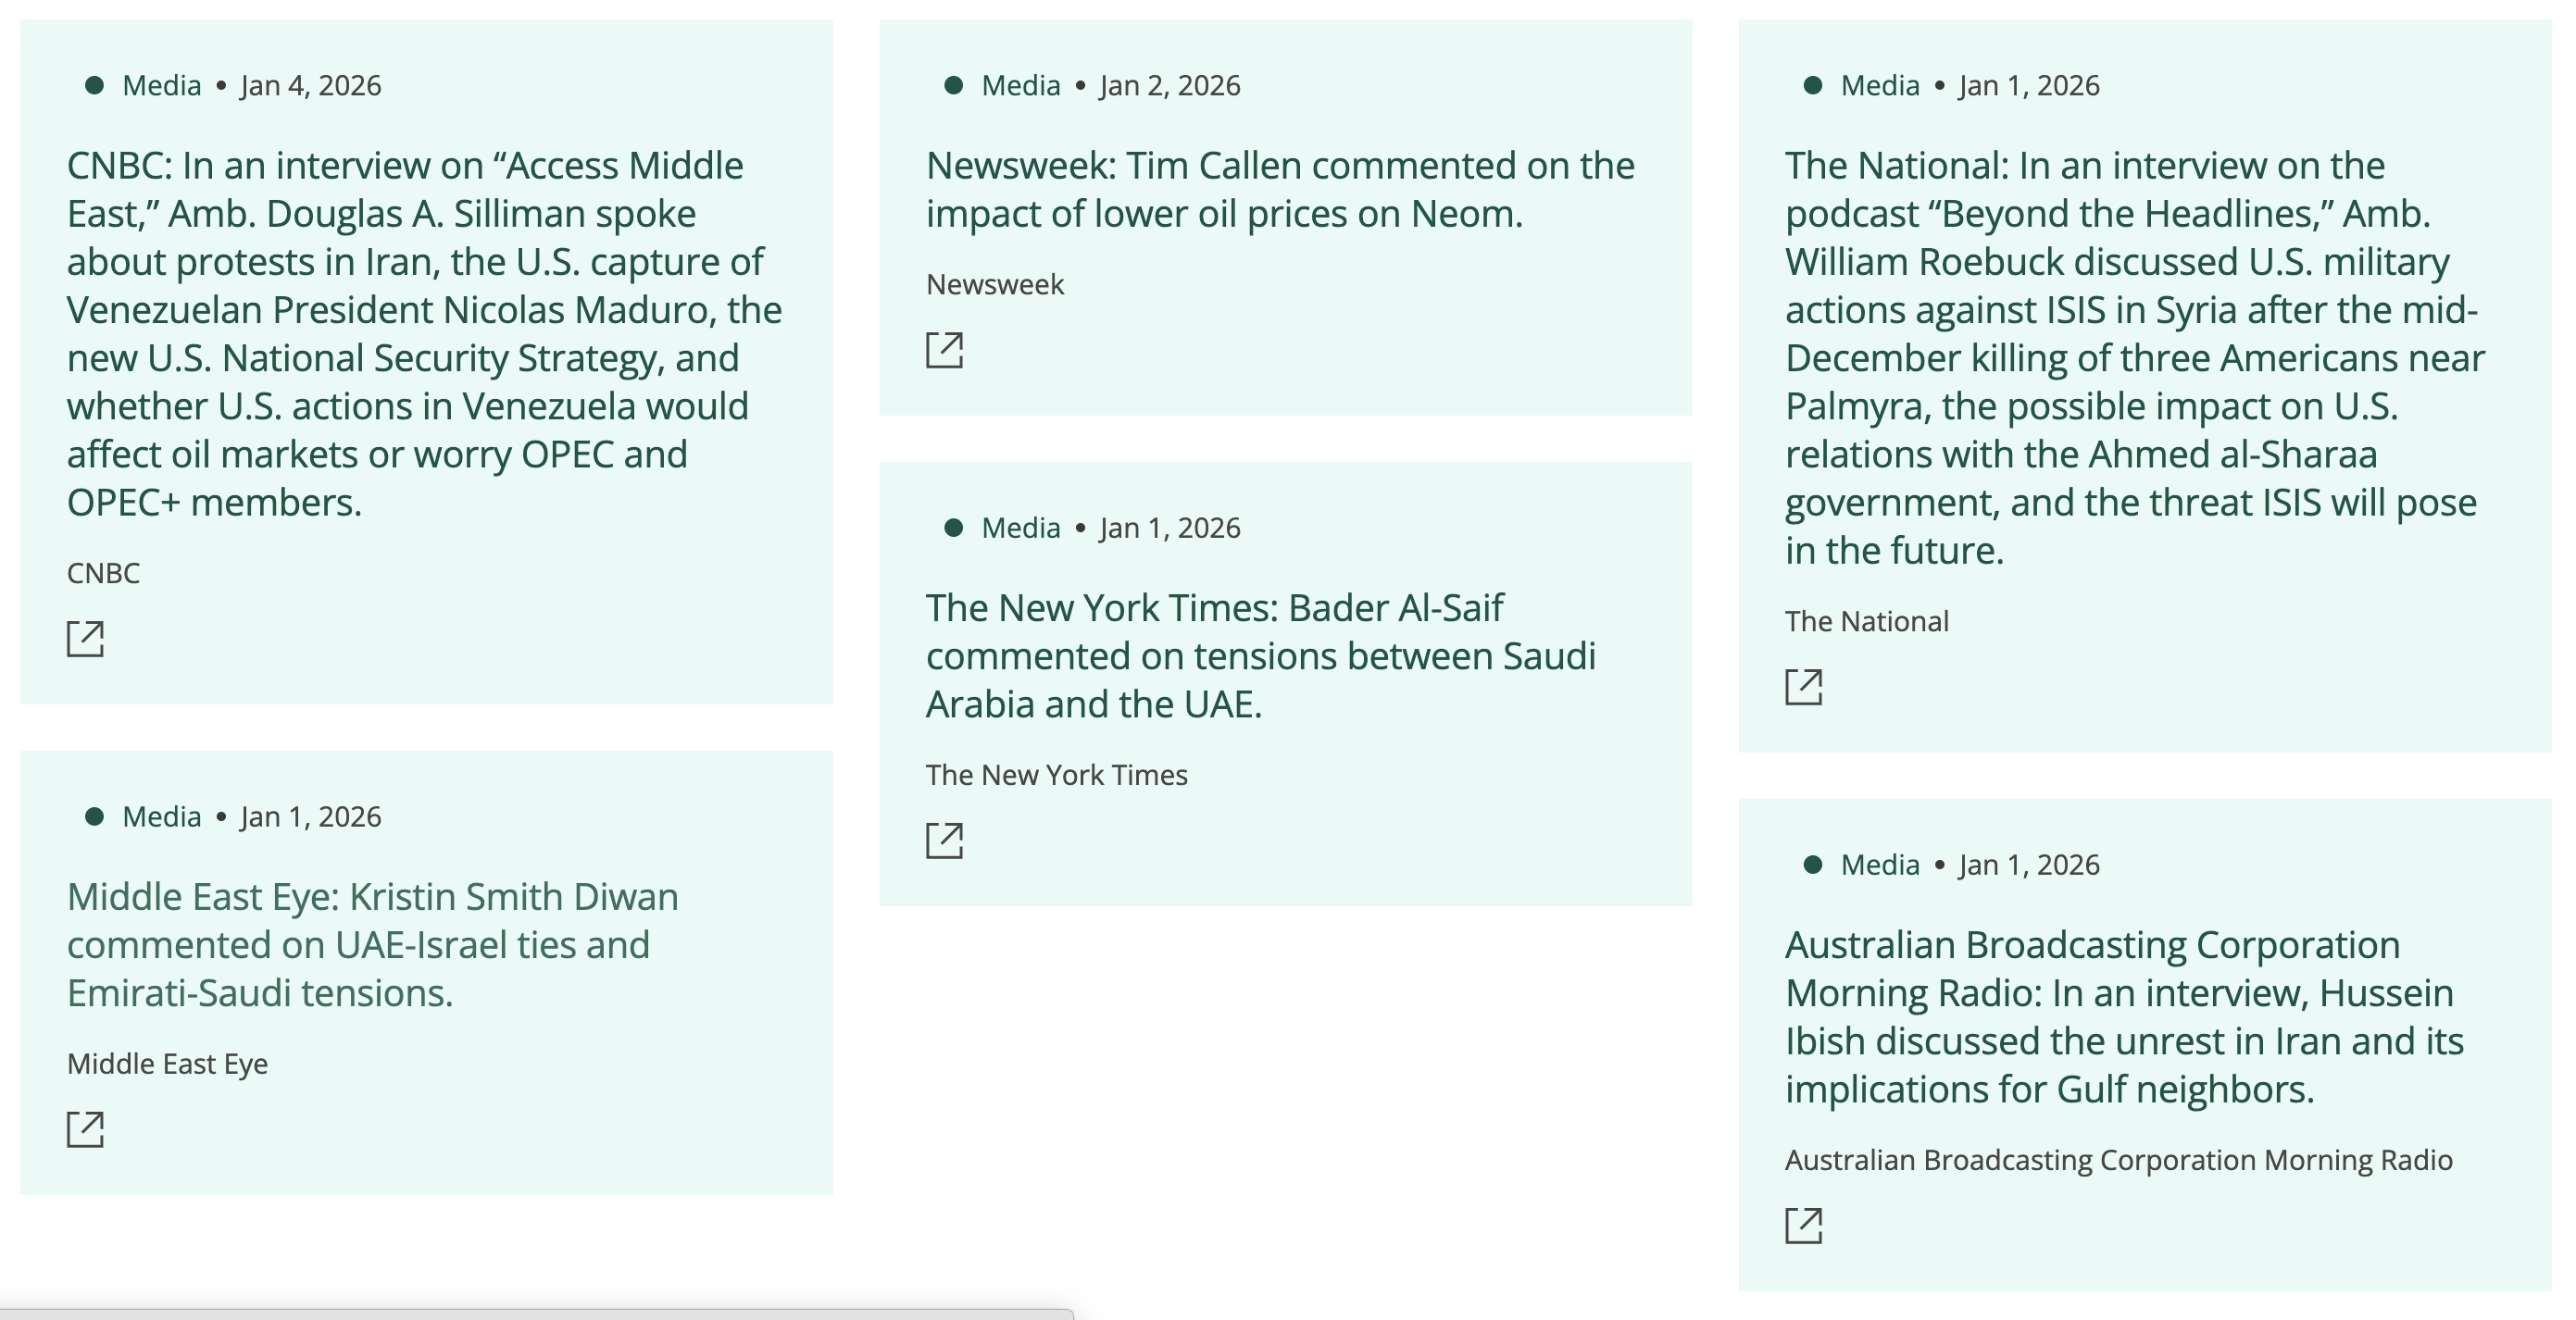Click the CNBC source label
The height and width of the screenshot is (1320, 2576).
click(x=103, y=573)
